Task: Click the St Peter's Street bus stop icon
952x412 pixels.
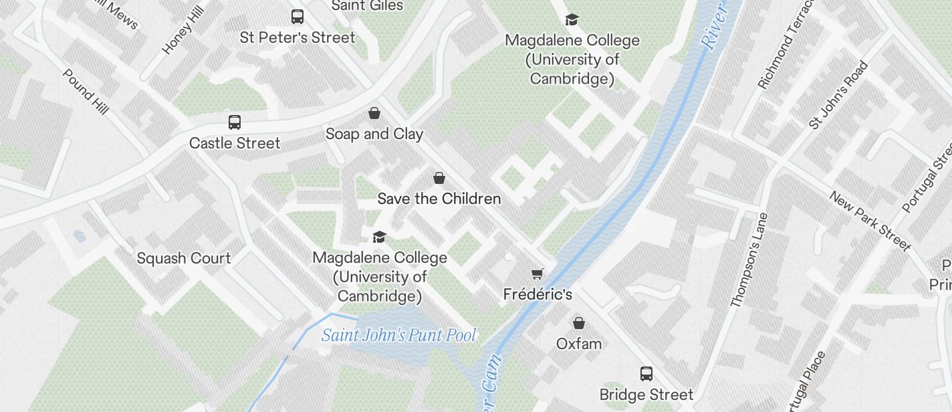Action: (297, 17)
